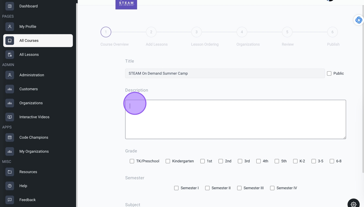This screenshot has height=207, width=364.
Task: Open Interactive Videos via its play icon
Action: (10, 117)
